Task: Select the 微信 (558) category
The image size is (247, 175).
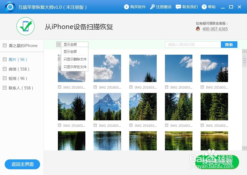Action: point(19,69)
